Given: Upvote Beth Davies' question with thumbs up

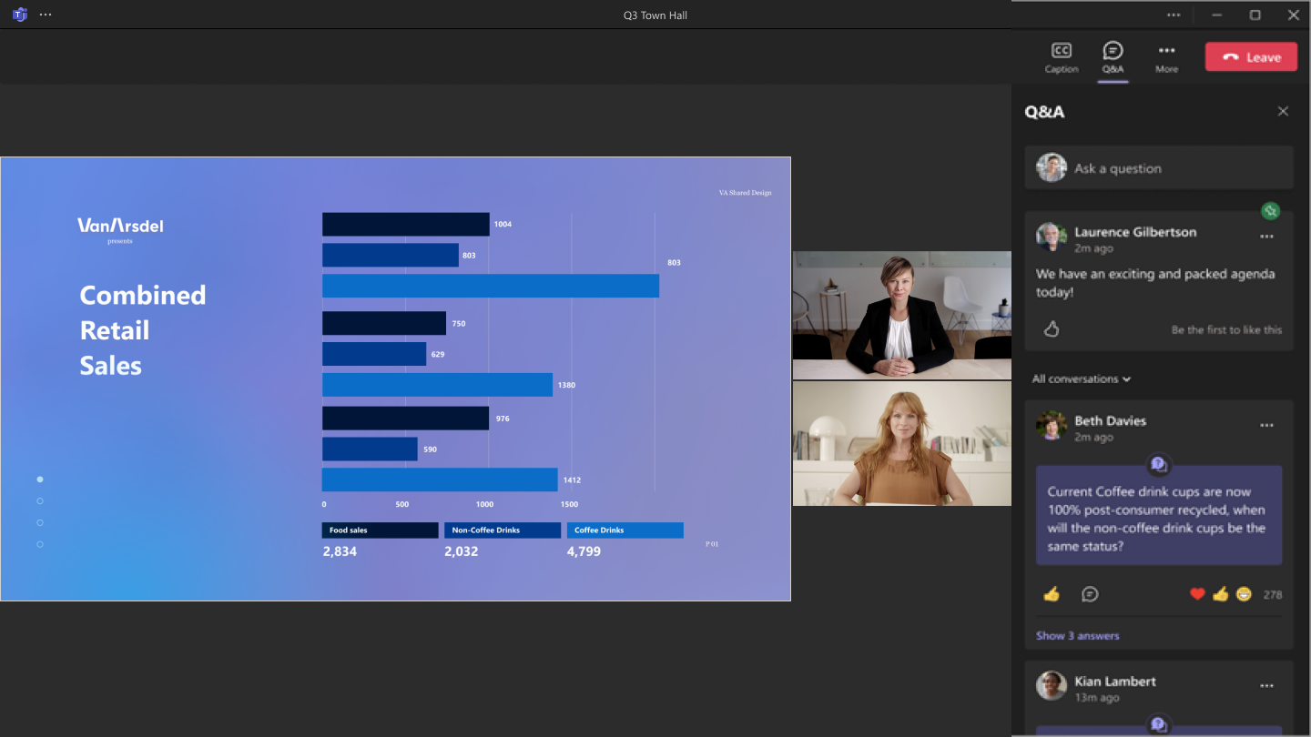Looking at the screenshot, I should pyautogui.click(x=1052, y=594).
